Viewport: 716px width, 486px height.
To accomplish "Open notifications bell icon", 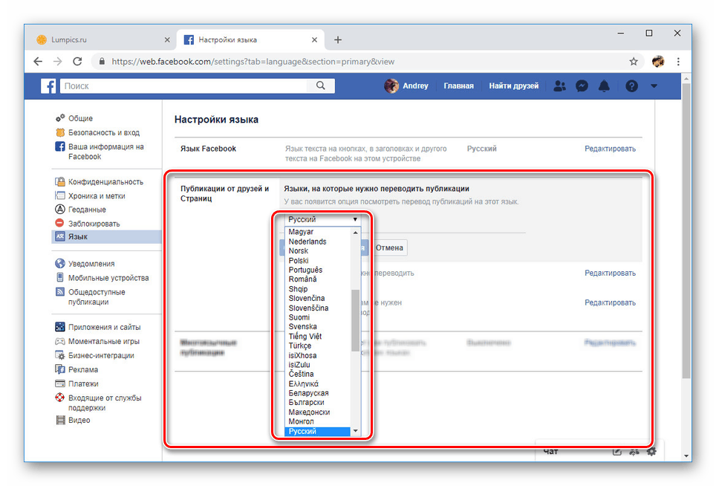I will (x=604, y=86).
